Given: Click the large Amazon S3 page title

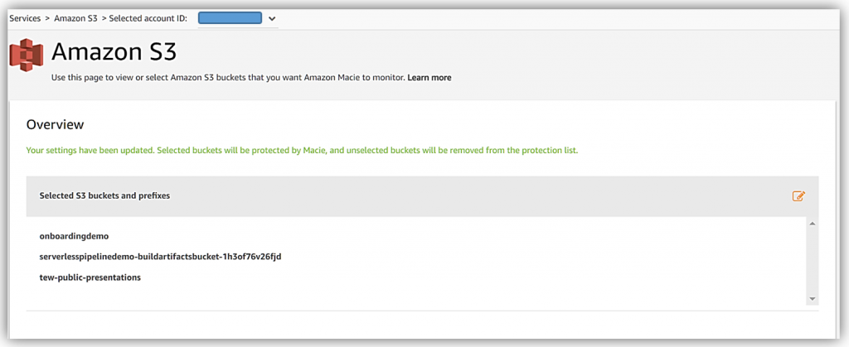Looking at the screenshot, I should 114,52.
